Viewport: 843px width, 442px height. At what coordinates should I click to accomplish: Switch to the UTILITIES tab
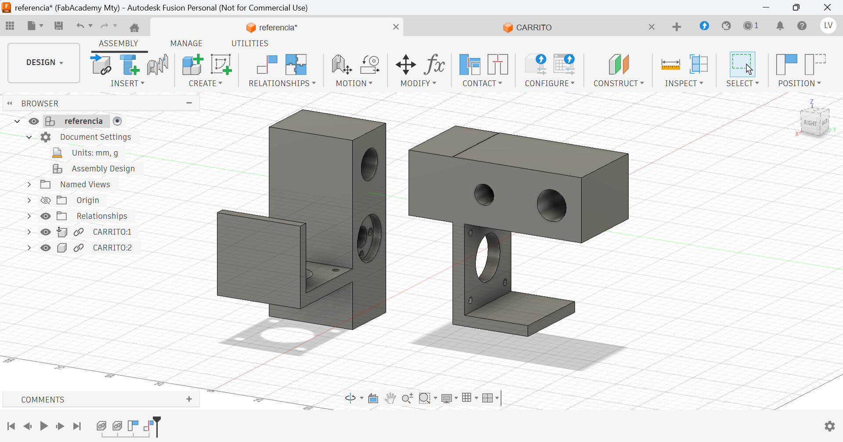pyautogui.click(x=250, y=43)
